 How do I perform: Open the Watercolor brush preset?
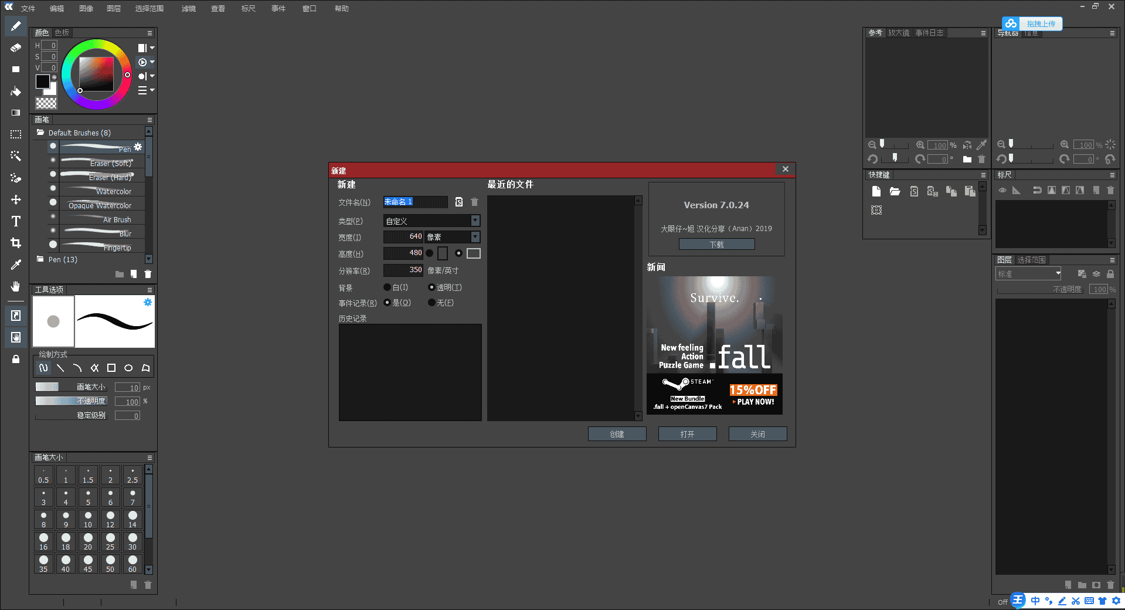(103, 191)
